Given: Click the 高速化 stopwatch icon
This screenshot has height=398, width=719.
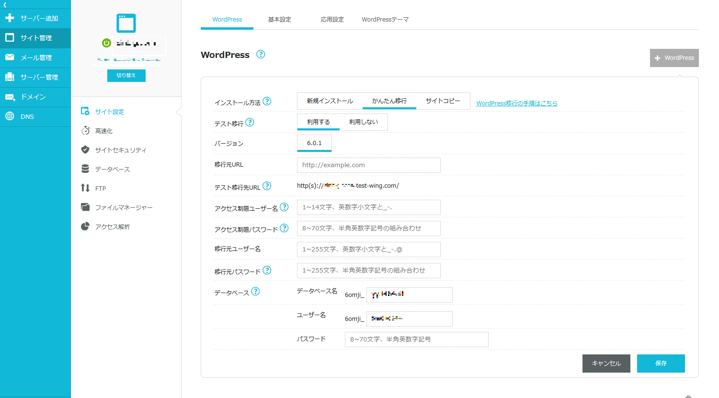Looking at the screenshot, I should [x=85, y=130].
